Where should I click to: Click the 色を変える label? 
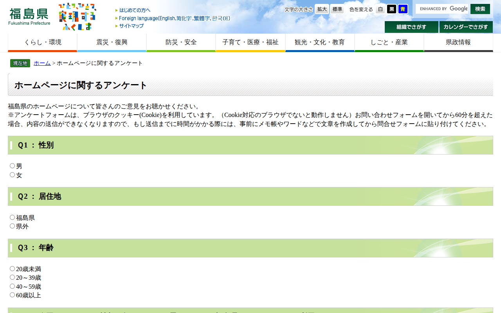tap(361, 9)
